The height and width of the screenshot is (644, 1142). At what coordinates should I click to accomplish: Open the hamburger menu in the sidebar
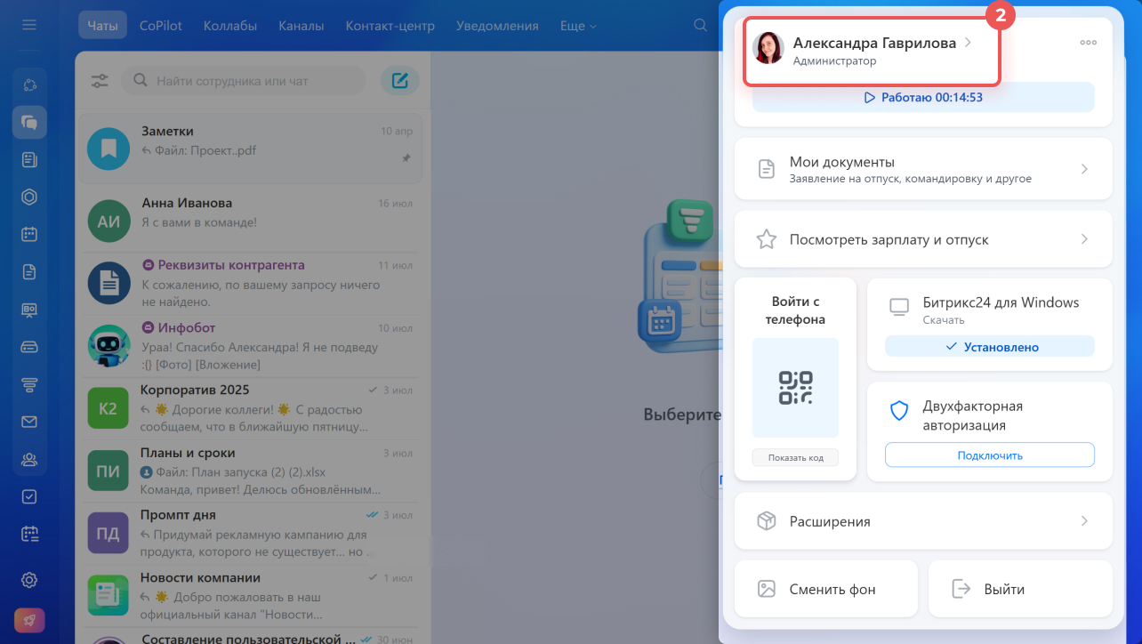(x=29, y=25)
